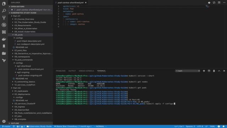Image resolution: width=227 pixels, height=128 pixels.
Task: Switch to the Problems tab
Action: [x=61, y=71]
